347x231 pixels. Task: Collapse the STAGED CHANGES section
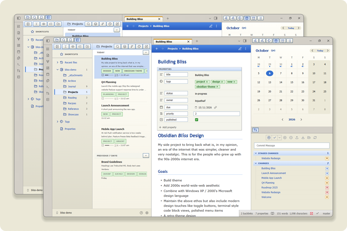pyautogui.click(x=256, y=153)
